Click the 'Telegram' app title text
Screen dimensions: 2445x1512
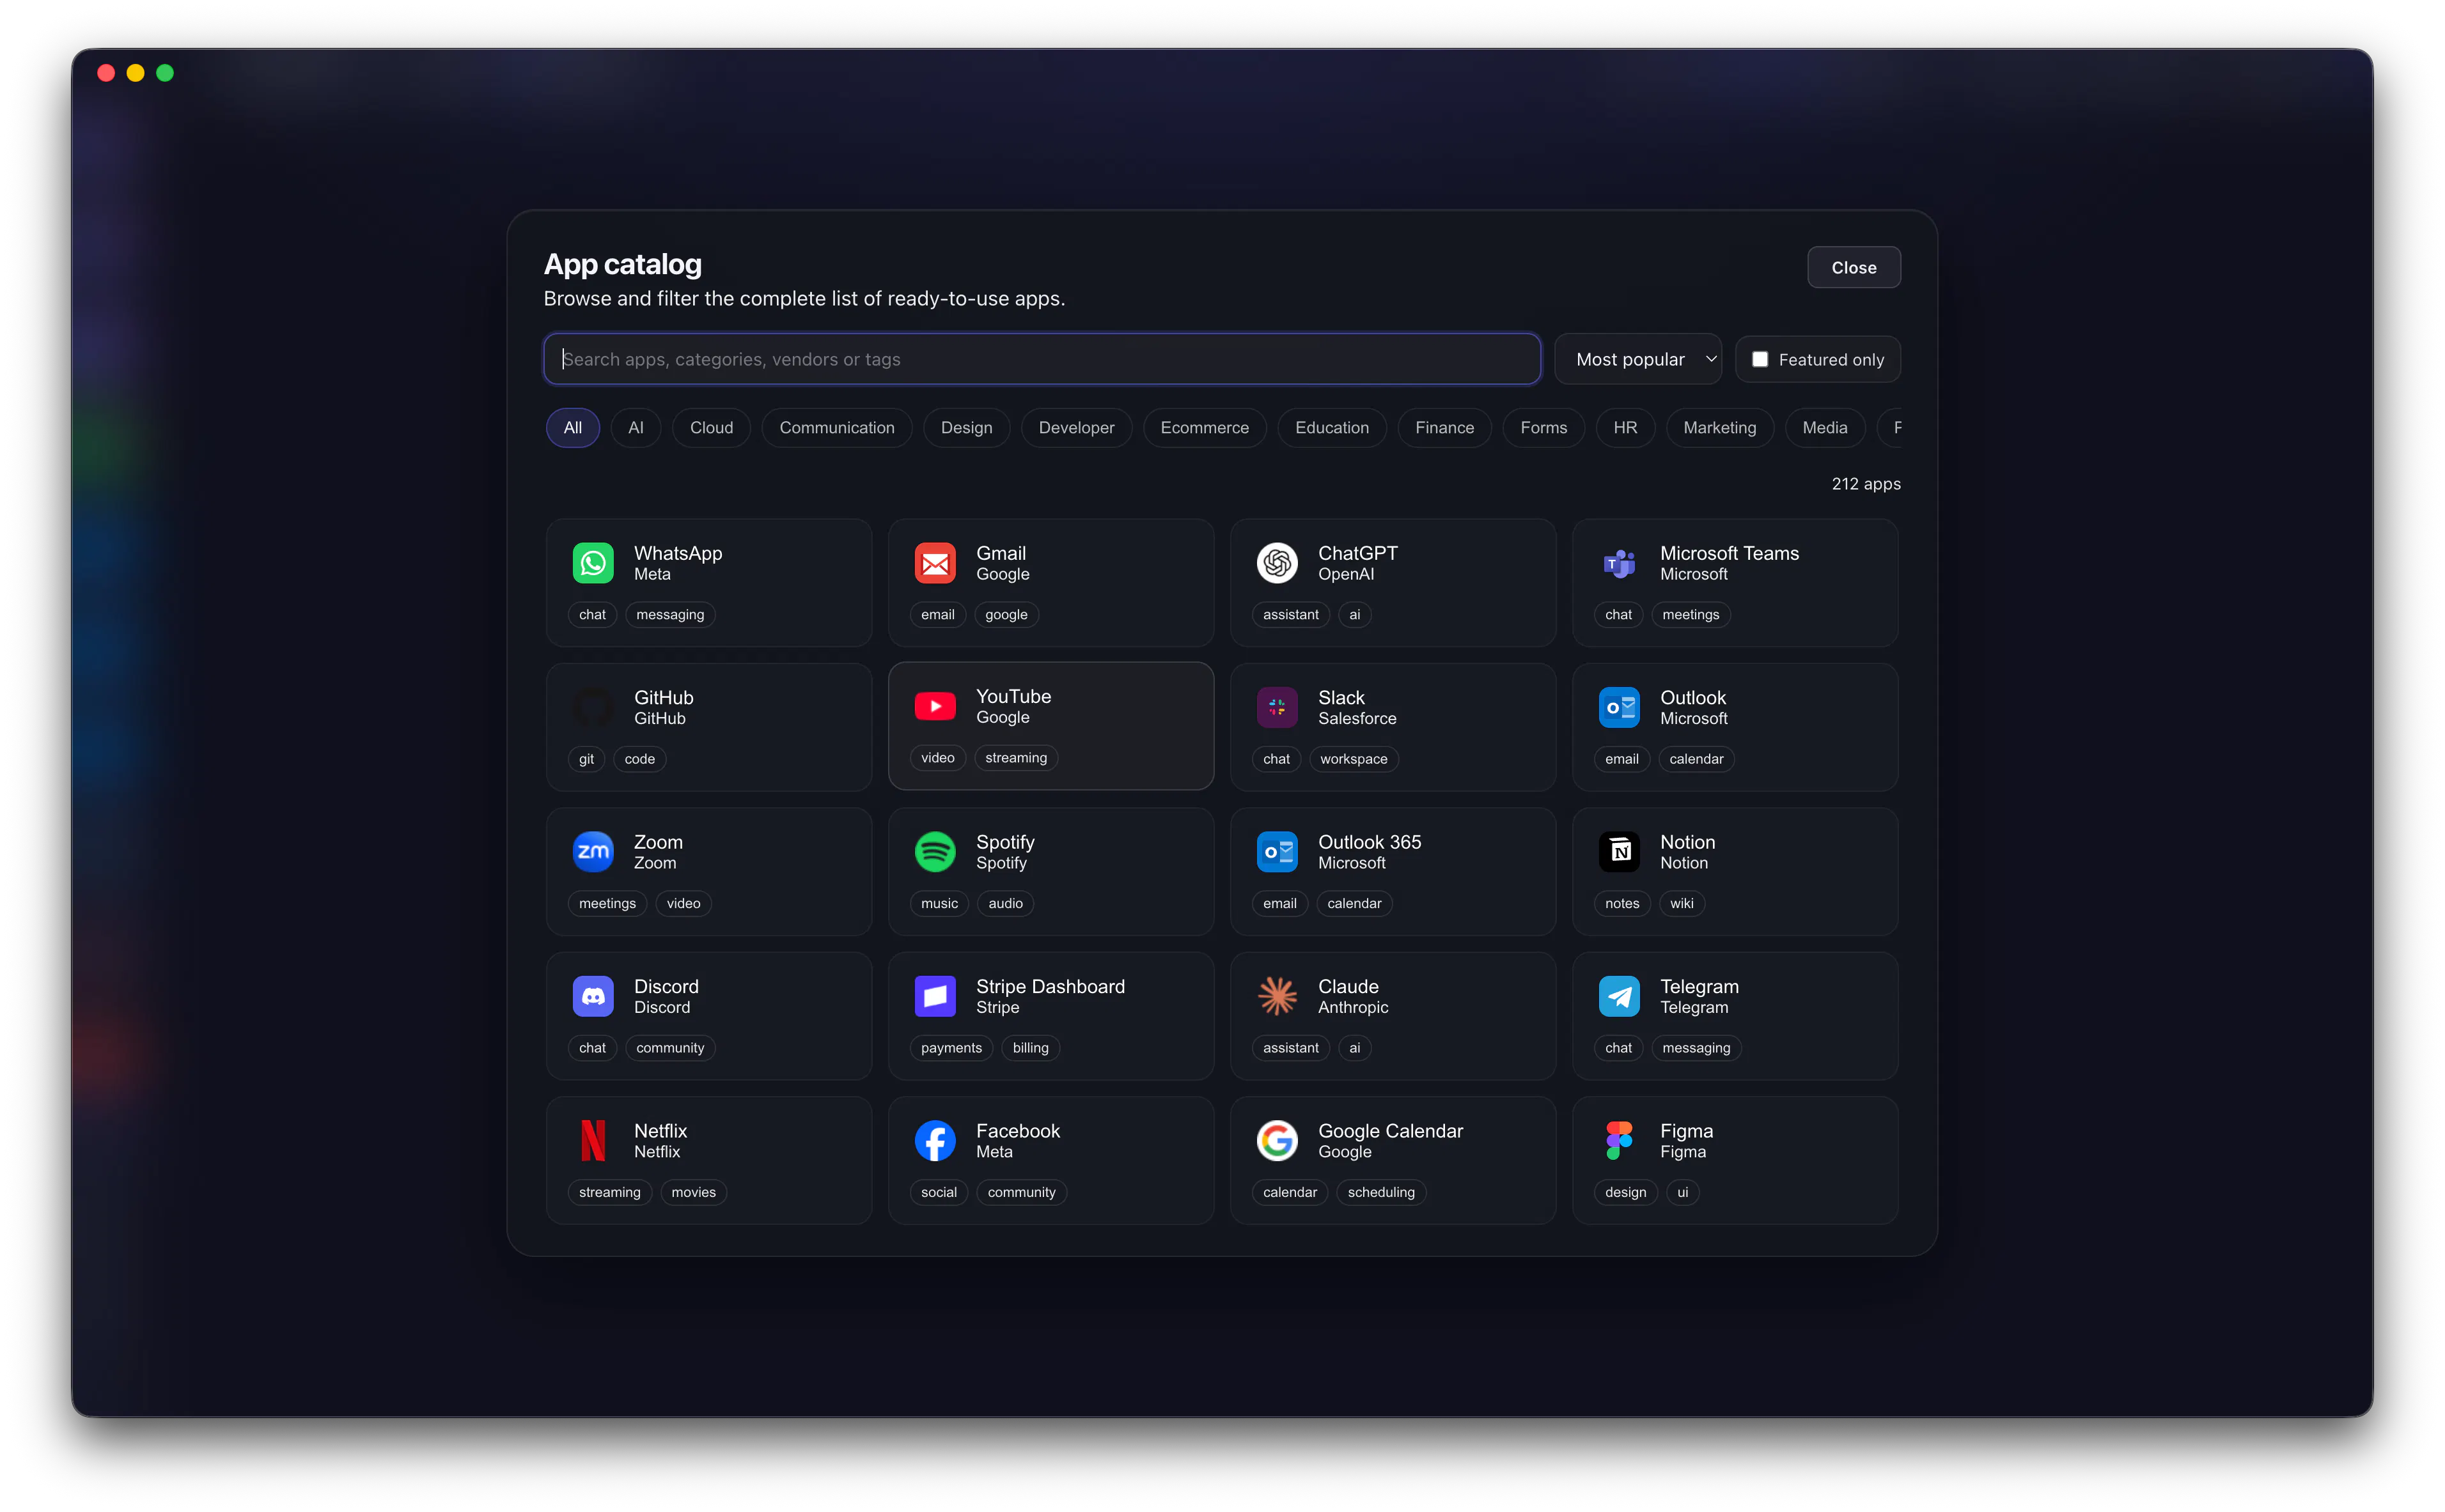tap(1699, 986)
